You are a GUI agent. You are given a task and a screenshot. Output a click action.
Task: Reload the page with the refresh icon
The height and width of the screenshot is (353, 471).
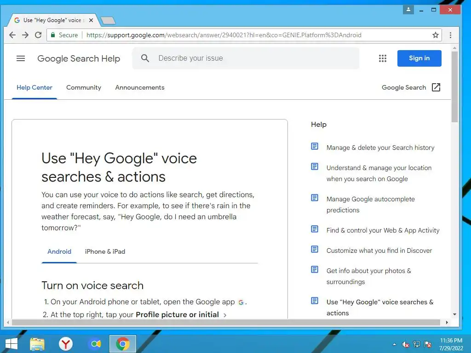click(x=38, y=35)
